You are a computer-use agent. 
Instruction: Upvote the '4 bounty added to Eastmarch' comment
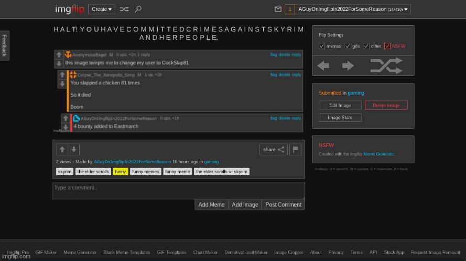click(66, 118)
